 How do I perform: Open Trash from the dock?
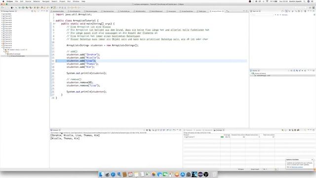(x=214, y=174)
